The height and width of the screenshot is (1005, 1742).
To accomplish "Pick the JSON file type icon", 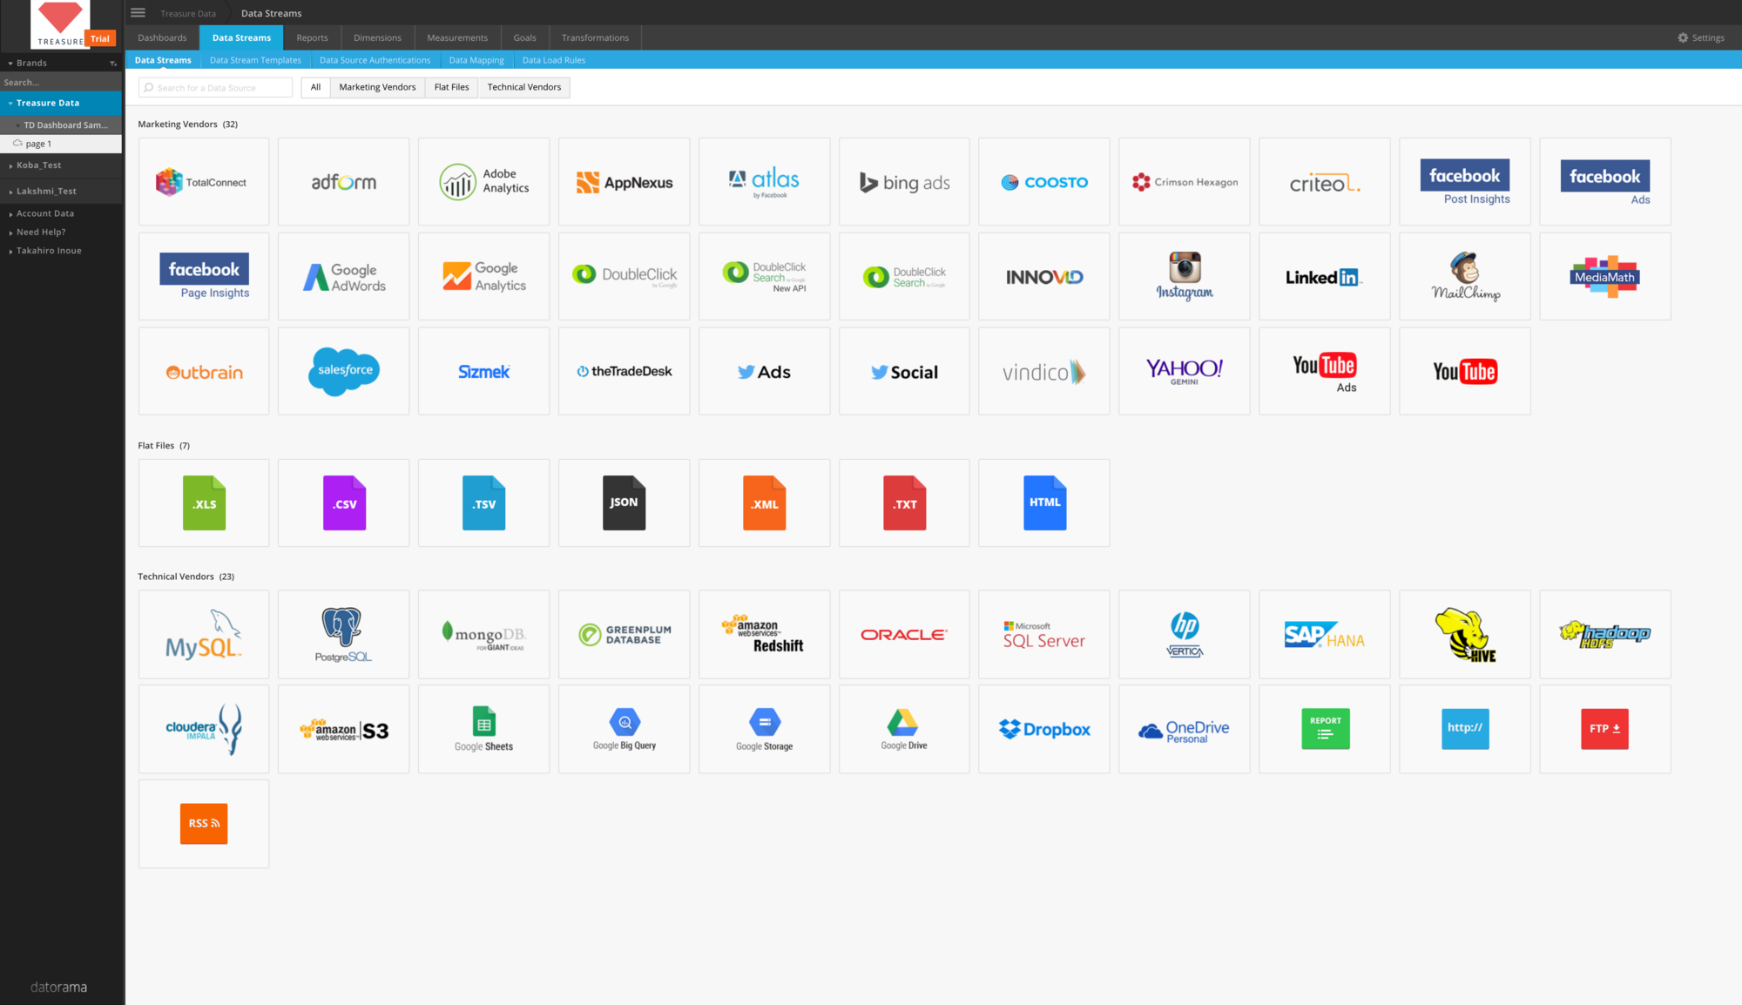I will pos(625,503).
